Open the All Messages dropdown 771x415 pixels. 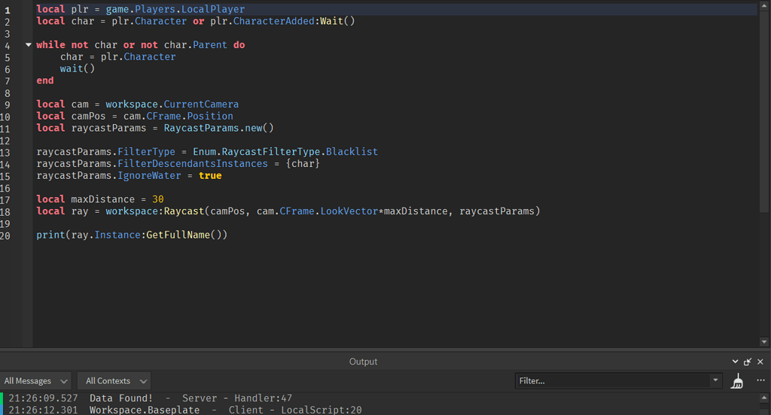click(36, 380)
